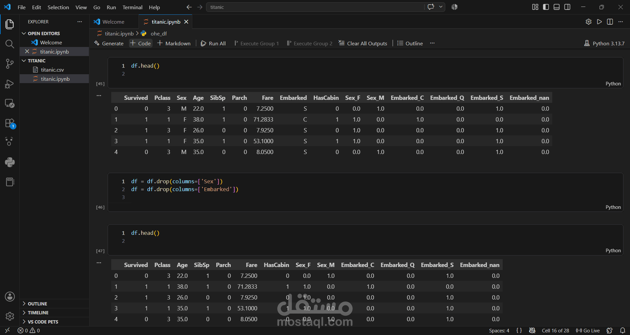Open the Accounts menu icon
This screenshot has width=630, height=335.
coord(10,297)
